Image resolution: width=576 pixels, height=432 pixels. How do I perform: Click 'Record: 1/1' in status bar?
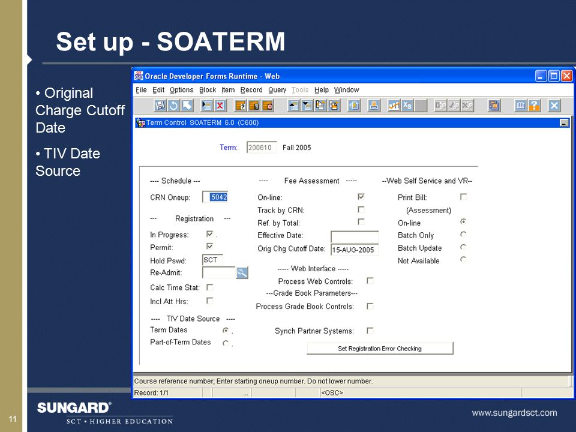151,392
